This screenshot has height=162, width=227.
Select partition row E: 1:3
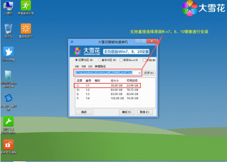[x=107, y=94]
